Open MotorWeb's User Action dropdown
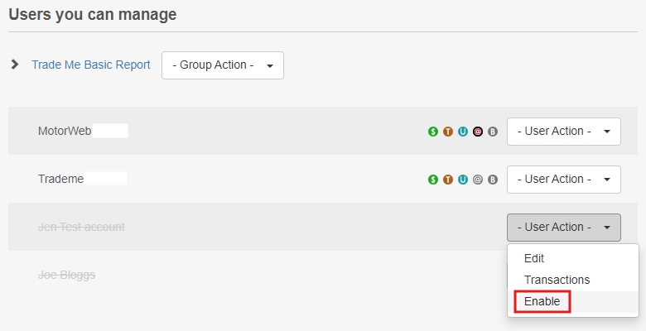The width and height of the screenshot is (646, 331). pyautogui.click(x=563, y=132)
